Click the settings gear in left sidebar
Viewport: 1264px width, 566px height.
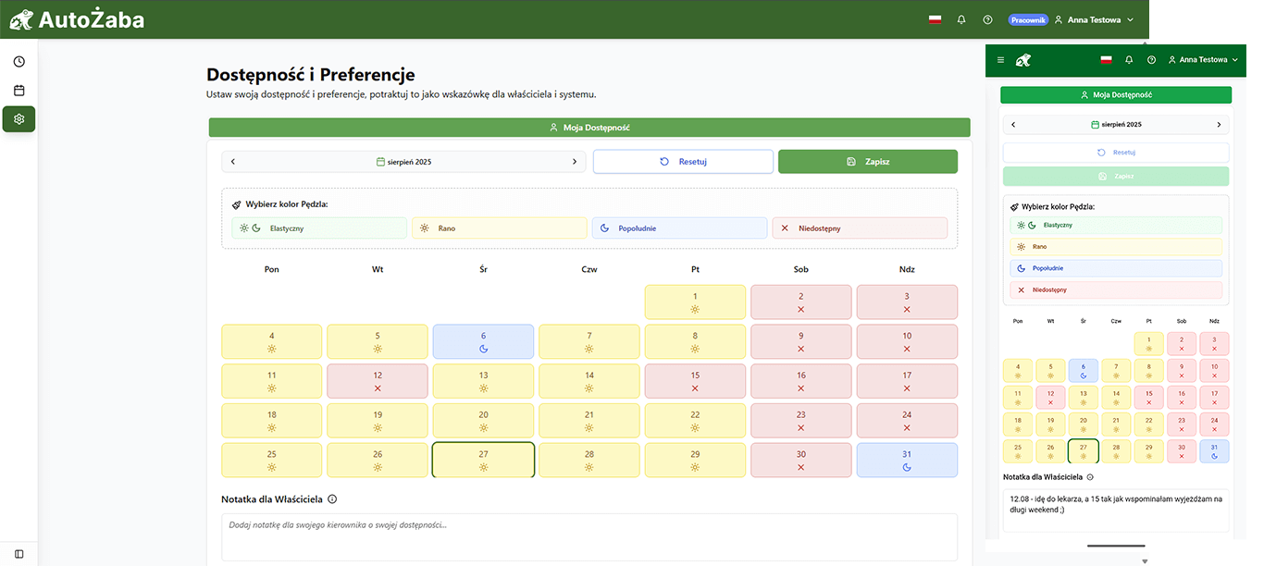tap(19, 119)
